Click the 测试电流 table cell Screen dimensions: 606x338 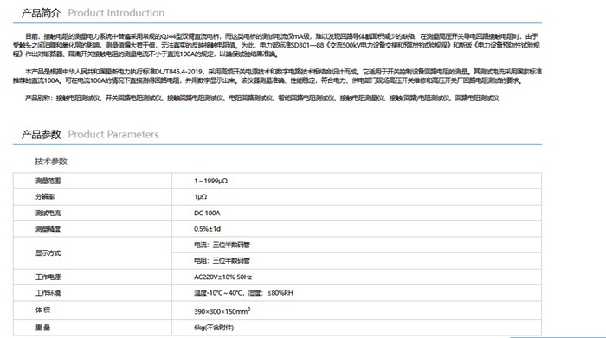93,213
